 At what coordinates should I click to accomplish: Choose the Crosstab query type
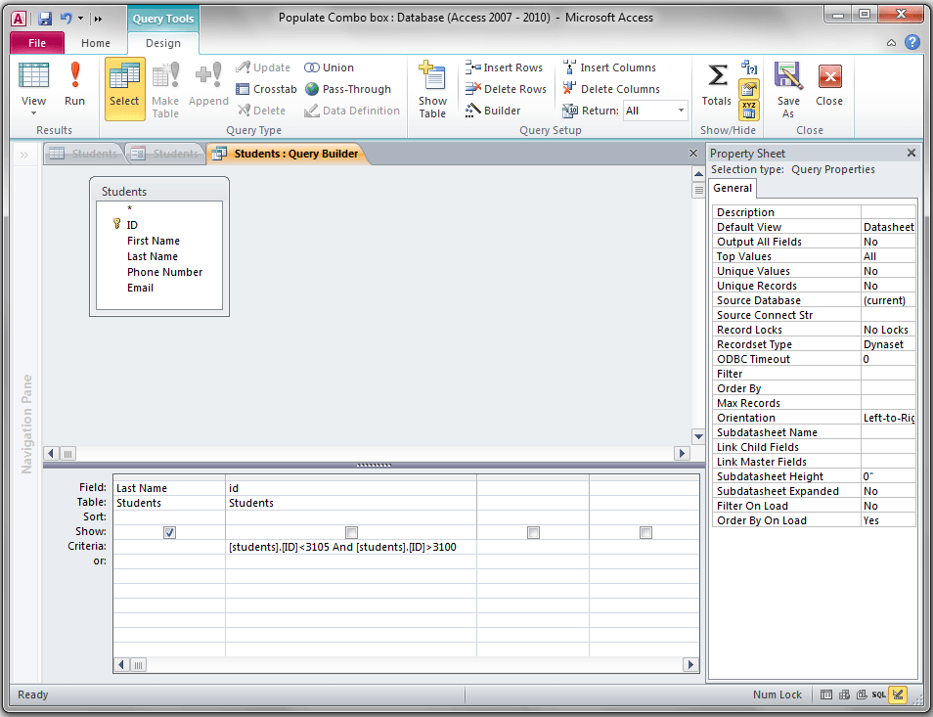coord(266,89)
